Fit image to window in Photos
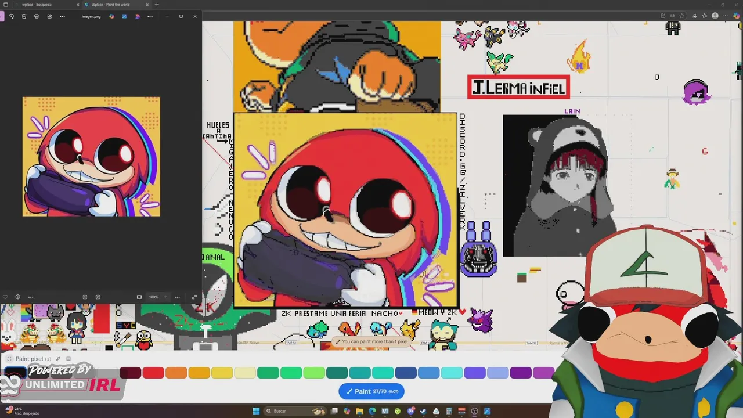The width and height of the screenshot is (743, 418). (85, 297)
